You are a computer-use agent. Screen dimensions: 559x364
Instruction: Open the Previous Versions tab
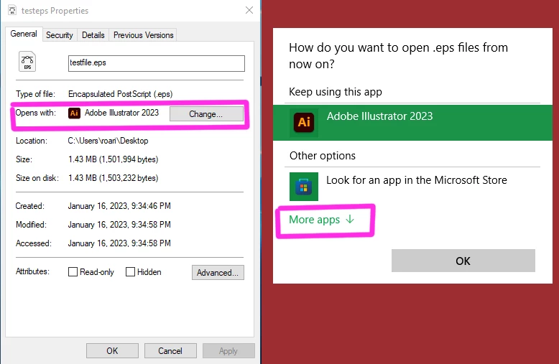click(x=143, y=35)
